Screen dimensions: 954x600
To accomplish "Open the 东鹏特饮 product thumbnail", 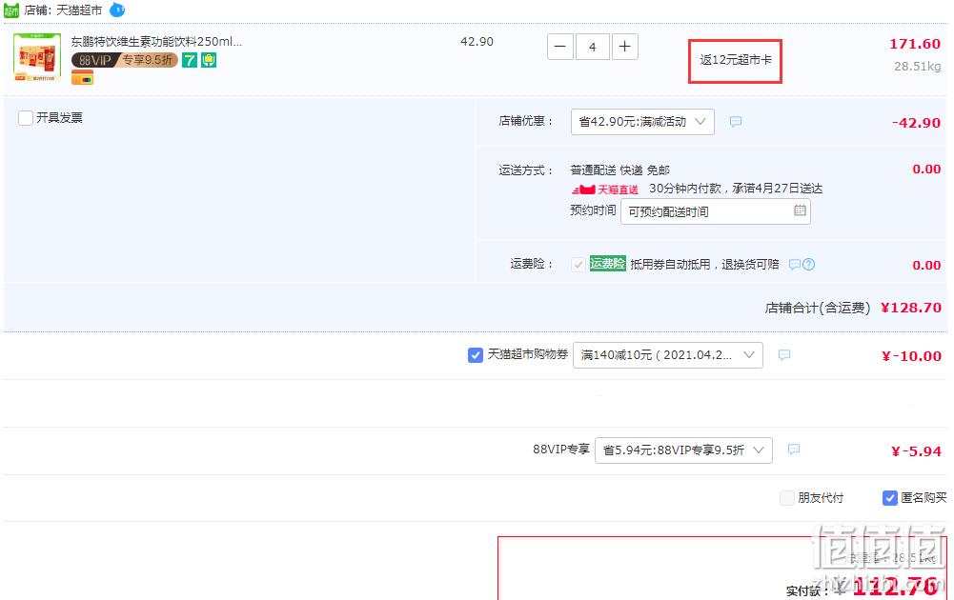I will (37, 57).
